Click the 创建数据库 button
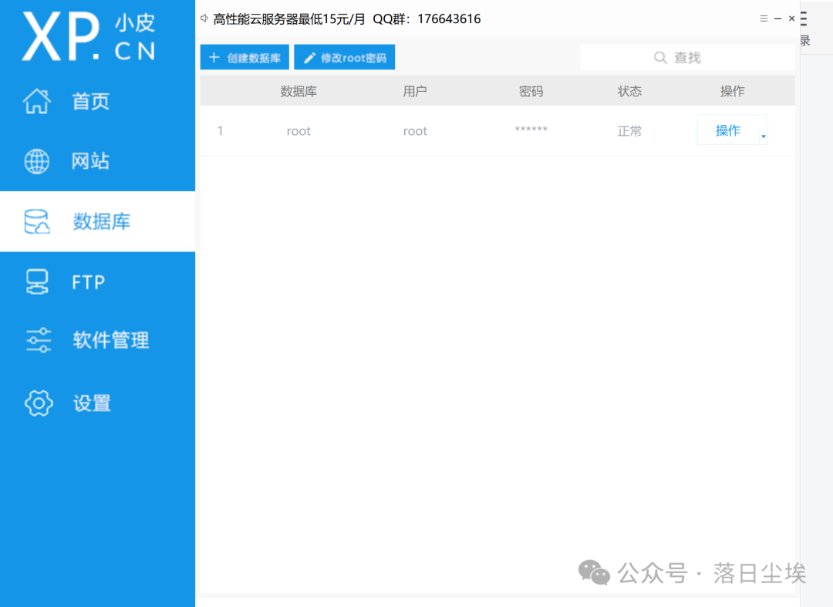Viewport: 833px width, 607px height. [x=245, y=57]
